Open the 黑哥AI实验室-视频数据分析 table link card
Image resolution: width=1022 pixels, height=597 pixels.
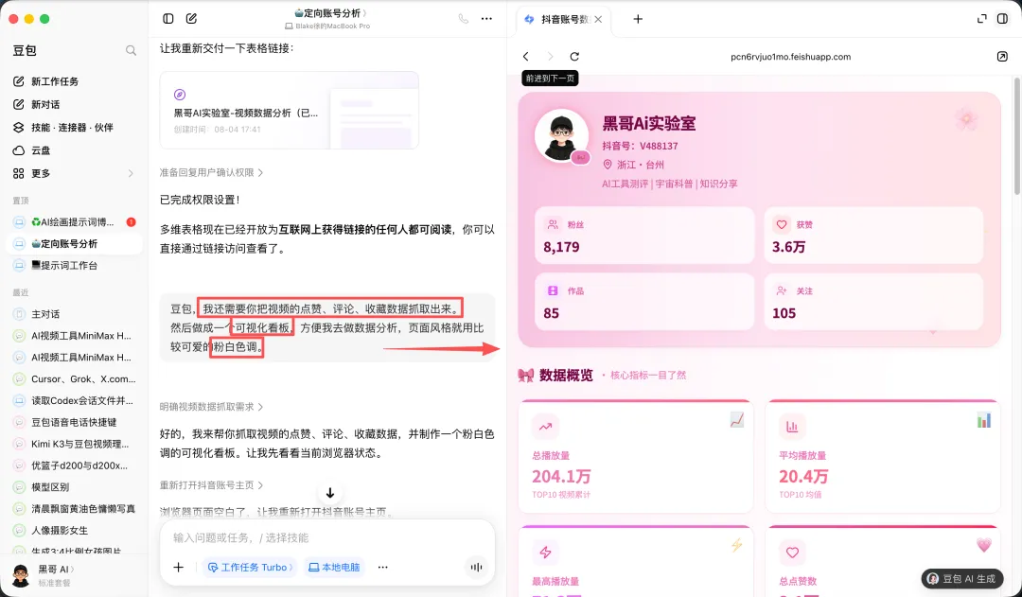[289, 110]
